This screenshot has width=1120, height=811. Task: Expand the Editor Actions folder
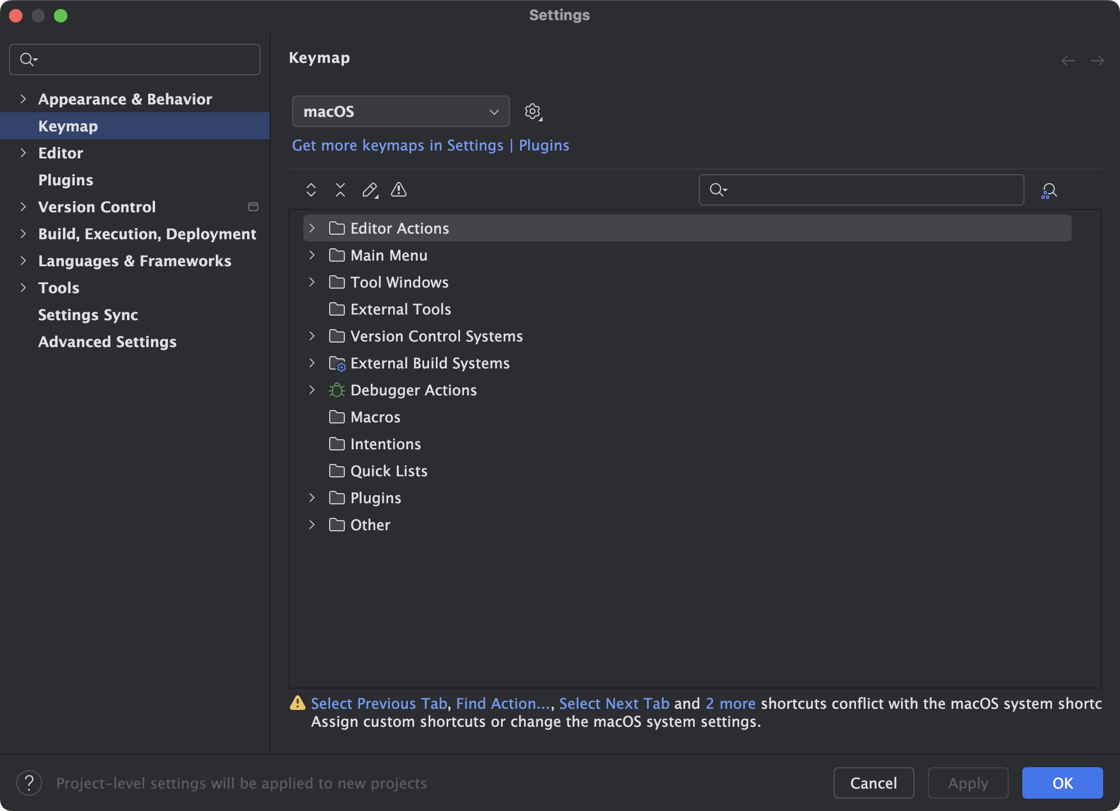(x=312, y=229)
